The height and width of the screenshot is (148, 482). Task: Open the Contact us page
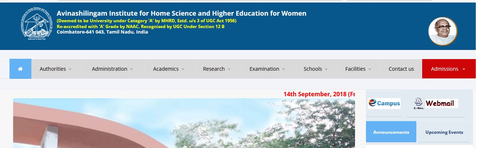click(401, 69)
